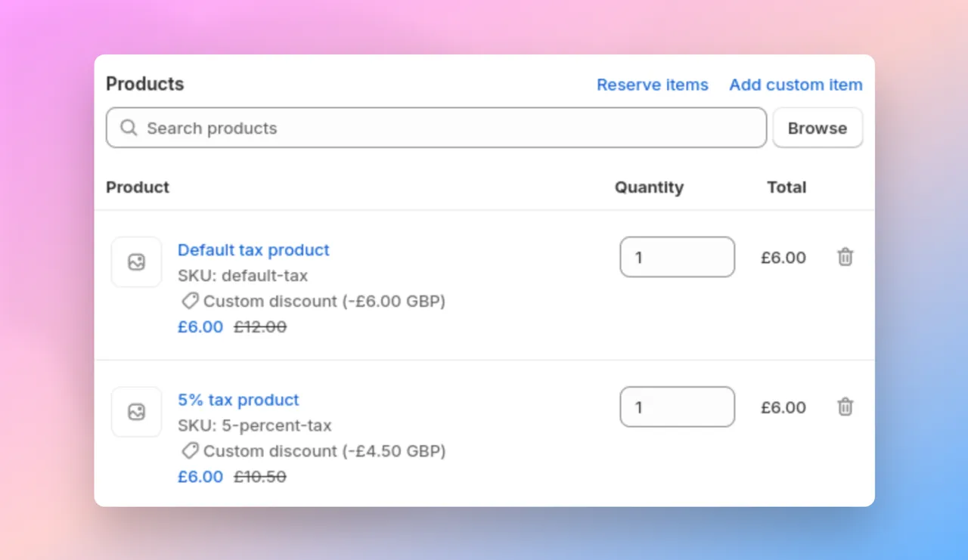Viewport: 968px width, 560px height.
Task: Click the Default tax product image placeholder icon
Action: pyautogui.click(x=136, y=261)
